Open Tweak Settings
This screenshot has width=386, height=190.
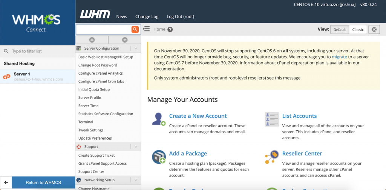pyautogui.click(x=91, y=130)
